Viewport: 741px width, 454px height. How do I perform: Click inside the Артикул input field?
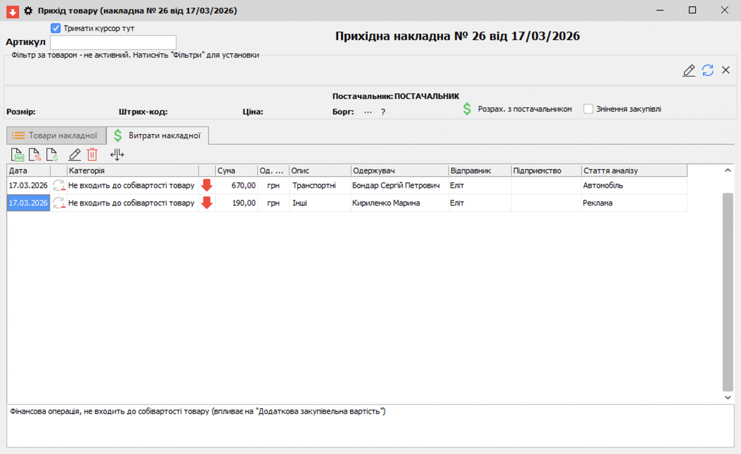(x=113, y=42)
